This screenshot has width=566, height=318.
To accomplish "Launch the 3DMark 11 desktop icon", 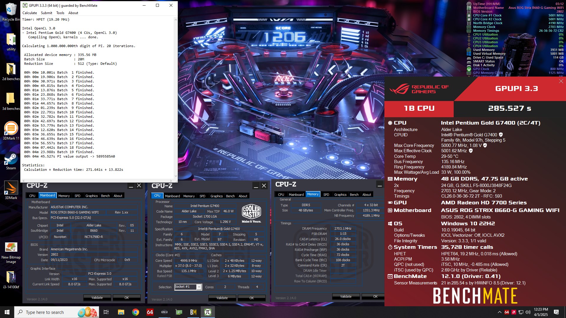I will click(11, 131).
